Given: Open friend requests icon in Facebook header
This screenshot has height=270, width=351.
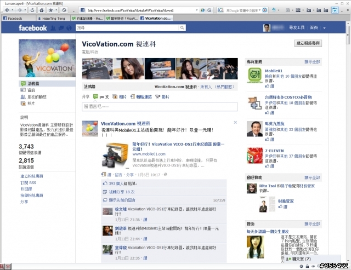Looking at the screenshot, I should pyautogui.click(x=53, y=28).
